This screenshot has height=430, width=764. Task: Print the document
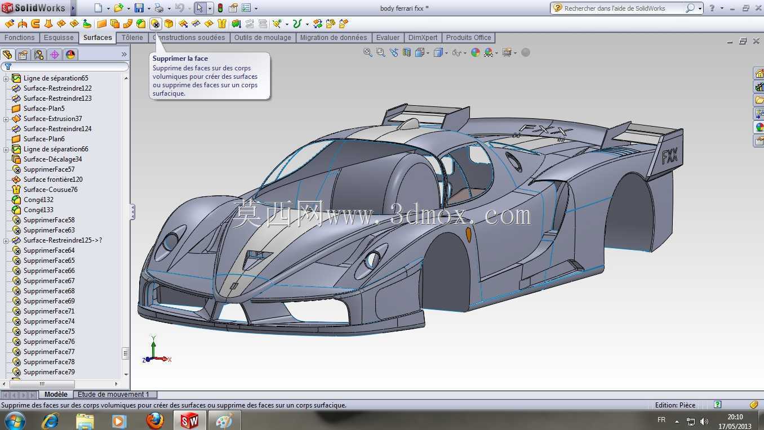point(159,8)
